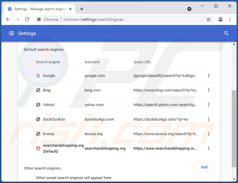Click the Google logo icon
Image resolution: width=238 pixels, height=183 pixels.
coord(38,76)
